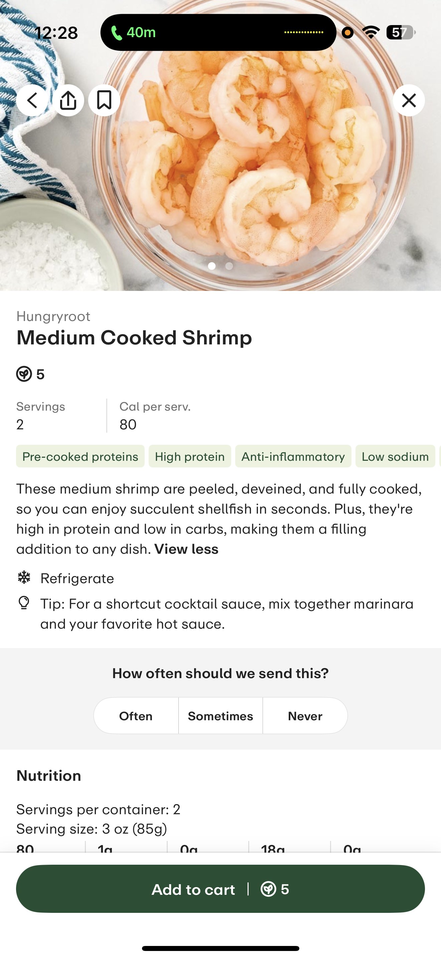Screen dimensions: 441x959
Task: Select Often delivery frequency
Action: pos(136,716)
